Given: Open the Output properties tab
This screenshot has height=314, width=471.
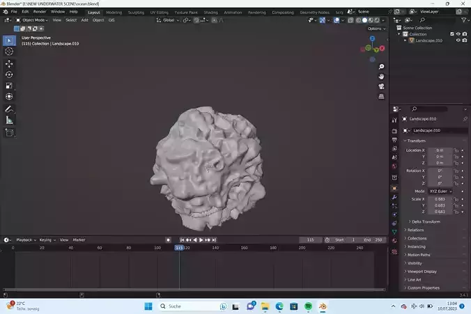Looking at the screenshot, I should [394, 140].
